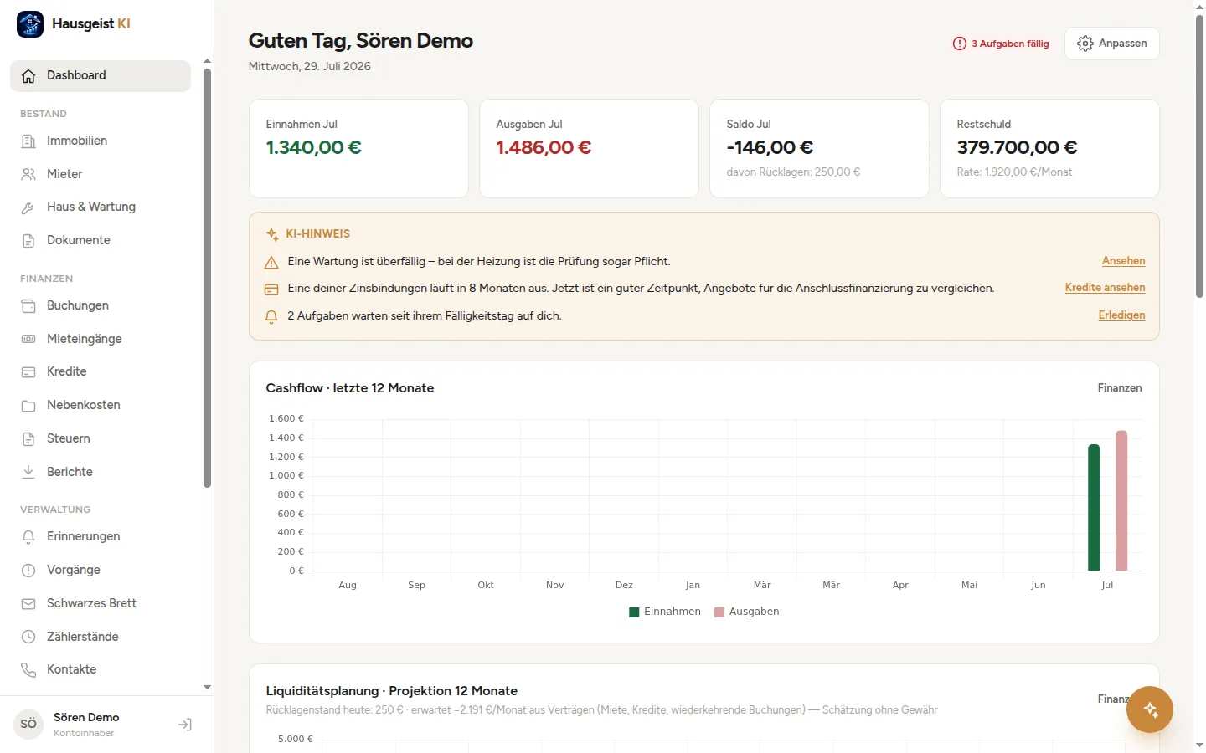Image resolution: width=1206 pixels, height=753 pixels.
Task: Click the sidebar scroll-down arrow
Action: pos(207,688)
